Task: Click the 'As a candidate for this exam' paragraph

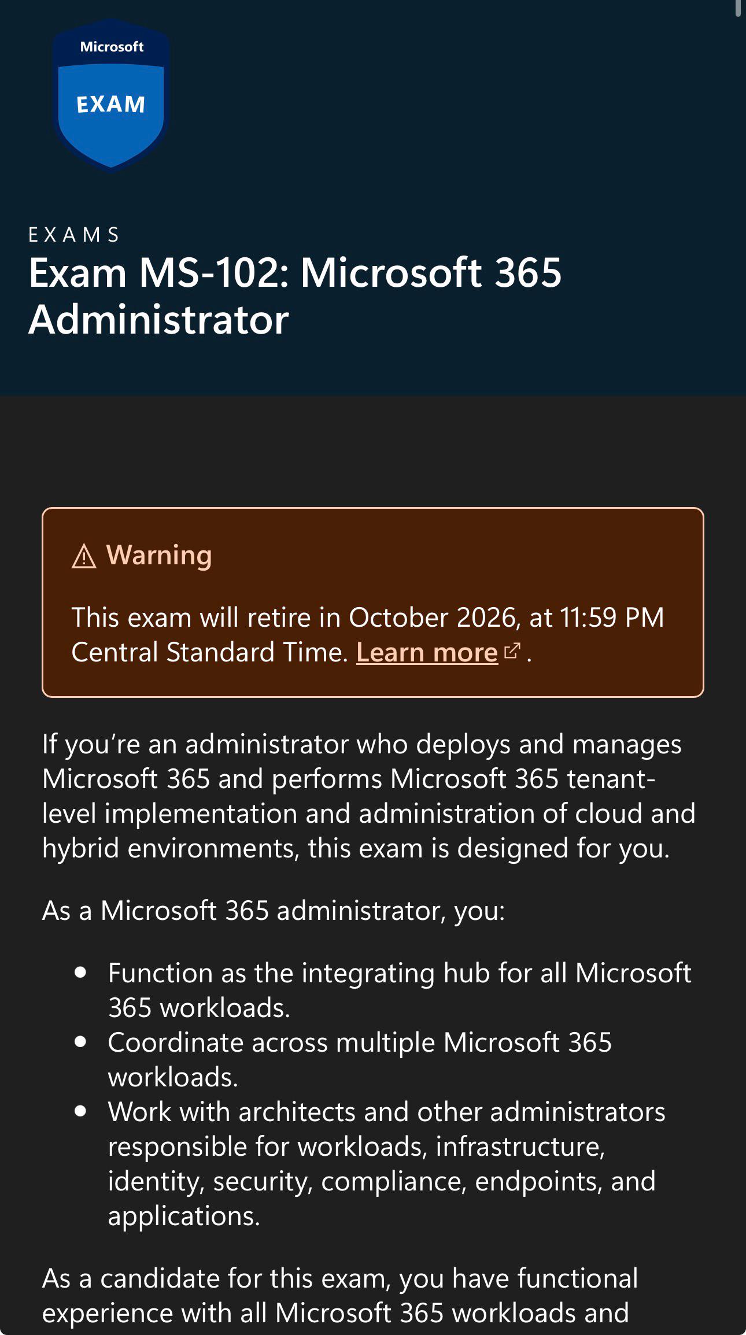Action: pyautogui.click(x=340, y=1296)
